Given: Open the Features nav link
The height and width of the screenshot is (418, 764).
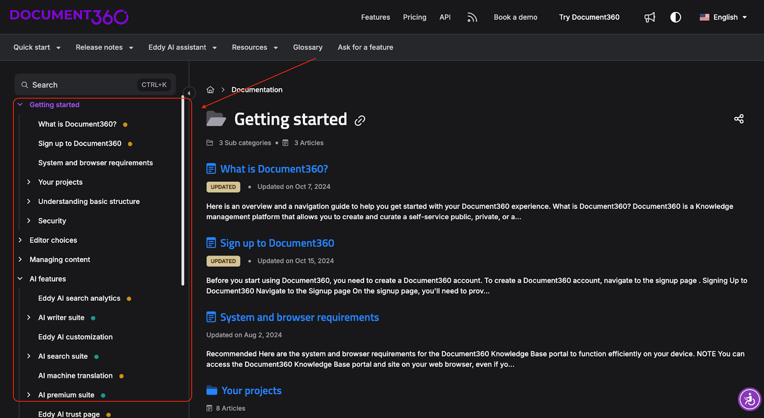Looking at the screenshot, I should click(375, 17).
